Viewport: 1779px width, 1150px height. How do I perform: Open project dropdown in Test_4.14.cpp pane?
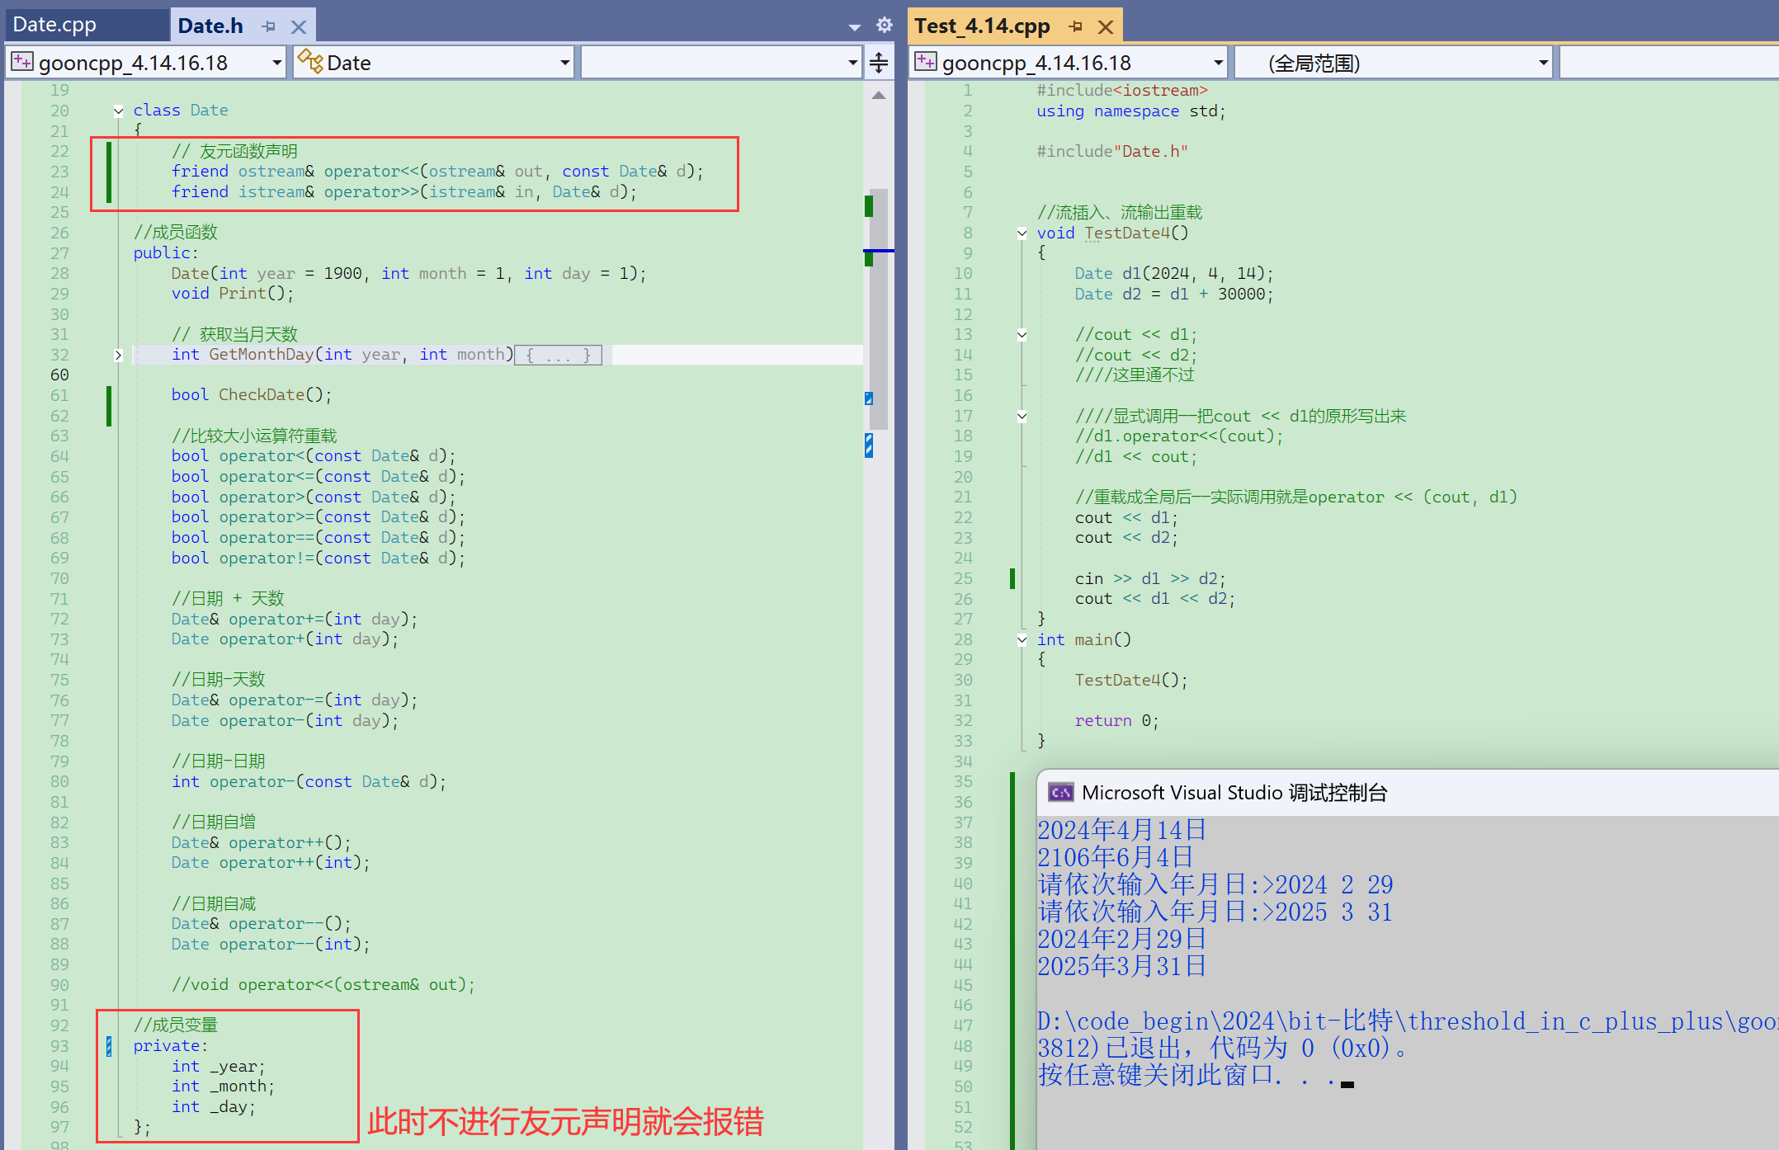coord(1069,63)
